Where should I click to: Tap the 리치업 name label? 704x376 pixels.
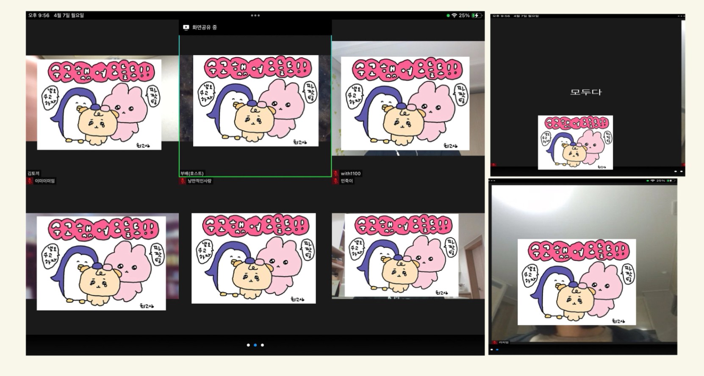[504, 342]
